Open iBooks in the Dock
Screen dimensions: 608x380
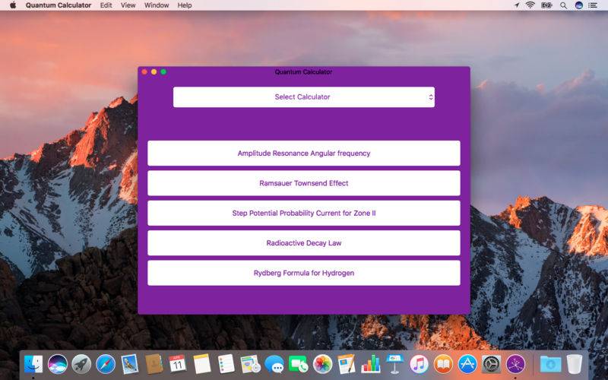pos(443,364)
